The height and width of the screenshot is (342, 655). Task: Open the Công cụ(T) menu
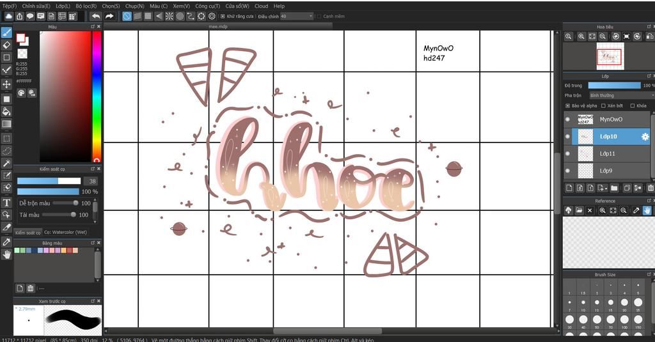[x=208, y=6]
